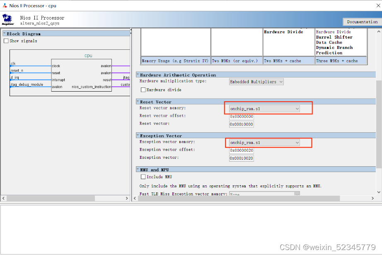Click the interrupt port label in the cpu block
The width and height of the screenshot is (382, 255).
[58, 80]
